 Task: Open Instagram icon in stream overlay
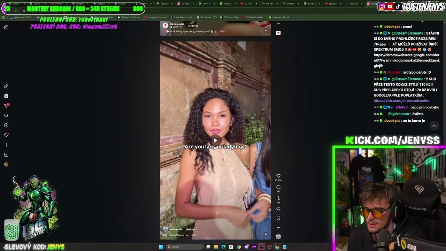coord(382,6)
